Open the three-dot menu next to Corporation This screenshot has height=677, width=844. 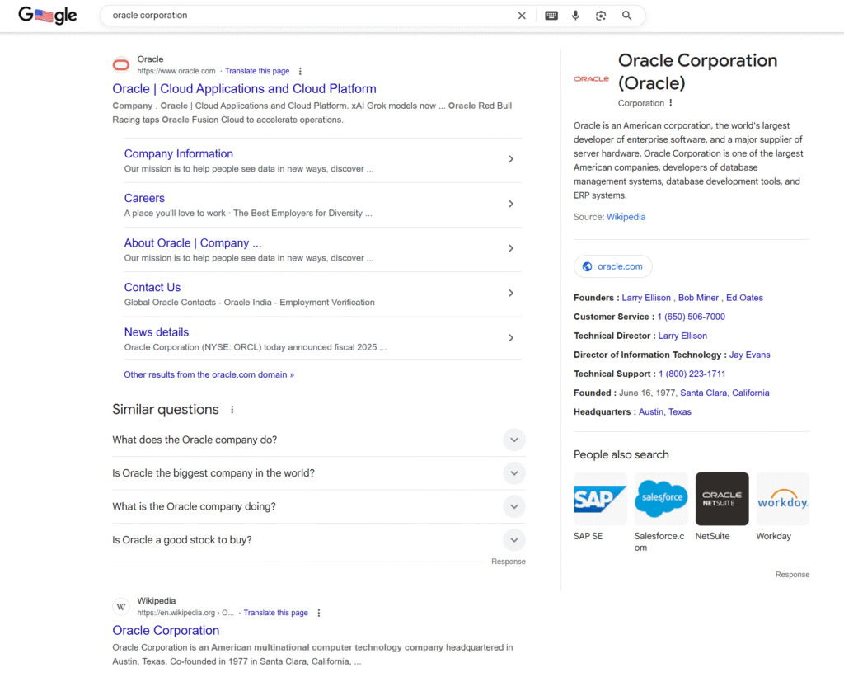(671, 103)
